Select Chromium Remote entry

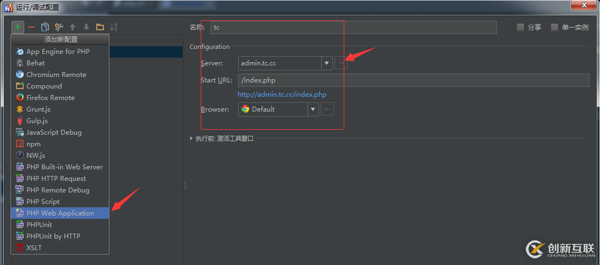60,75
